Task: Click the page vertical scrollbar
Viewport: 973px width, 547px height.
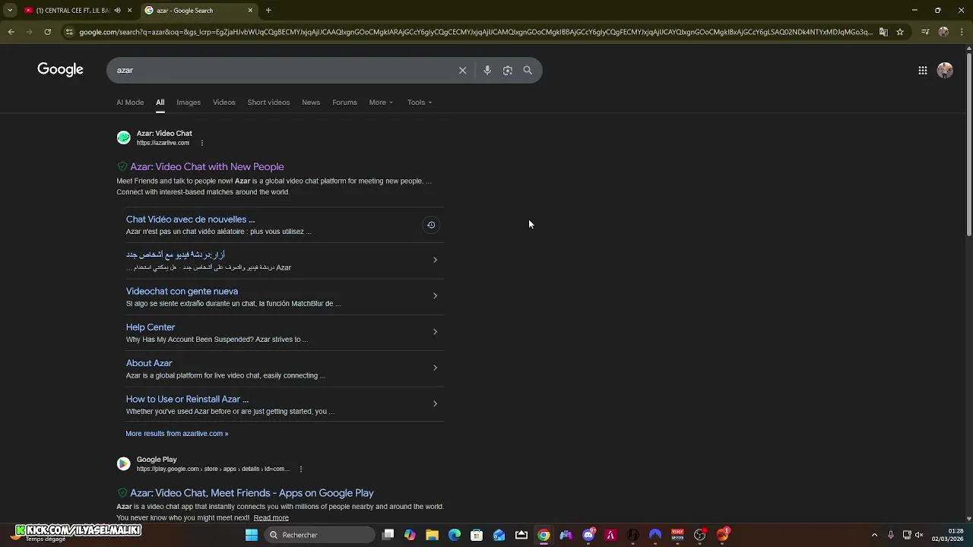Action: (969, 144)
